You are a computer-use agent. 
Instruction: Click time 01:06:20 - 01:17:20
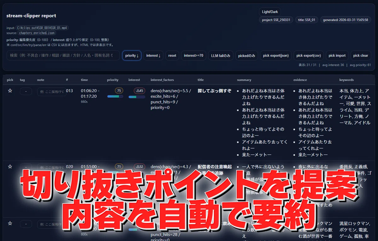[90, 94]
